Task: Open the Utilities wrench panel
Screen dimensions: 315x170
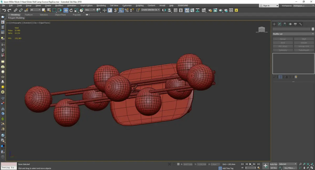Action: [301, 24]
